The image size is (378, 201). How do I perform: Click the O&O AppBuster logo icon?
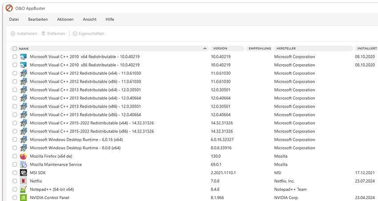(x=9, y=8)
